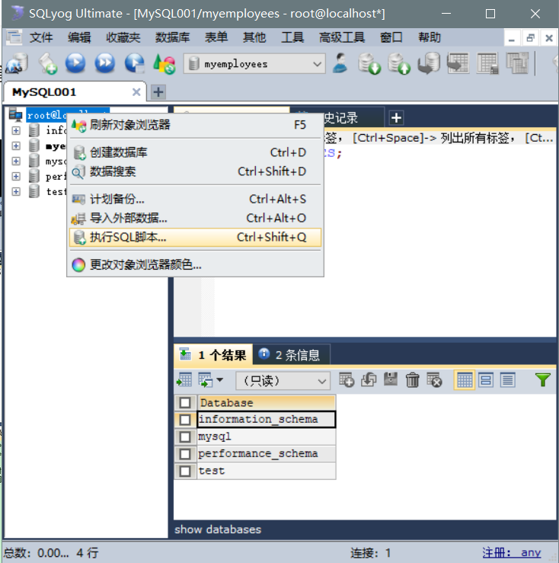Click the delete row trash icon
Screen dimensions: 559x563
tap(412, 380)
